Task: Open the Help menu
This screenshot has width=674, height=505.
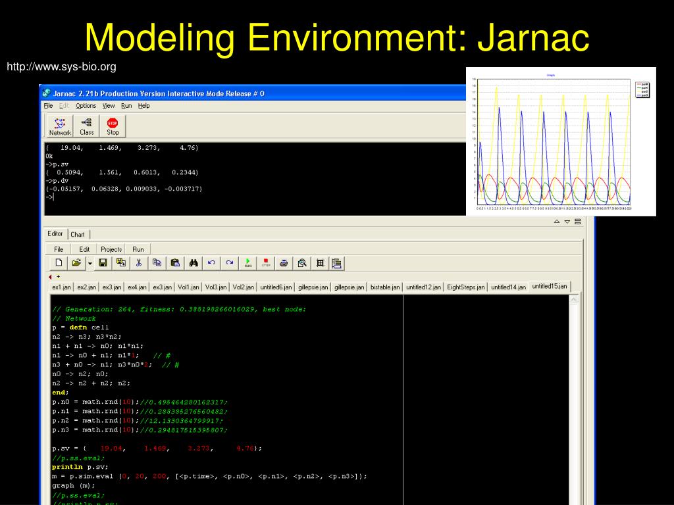Action: pyautogui.click(x=143, y=106)
